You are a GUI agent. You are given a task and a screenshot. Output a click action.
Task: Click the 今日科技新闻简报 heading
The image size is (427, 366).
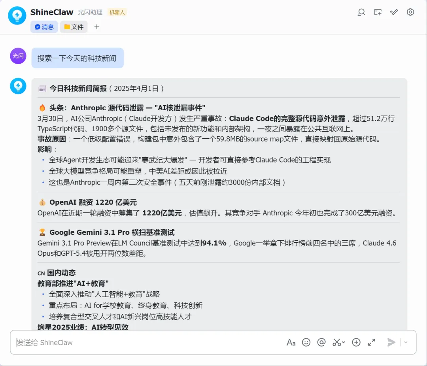(78, 89)
